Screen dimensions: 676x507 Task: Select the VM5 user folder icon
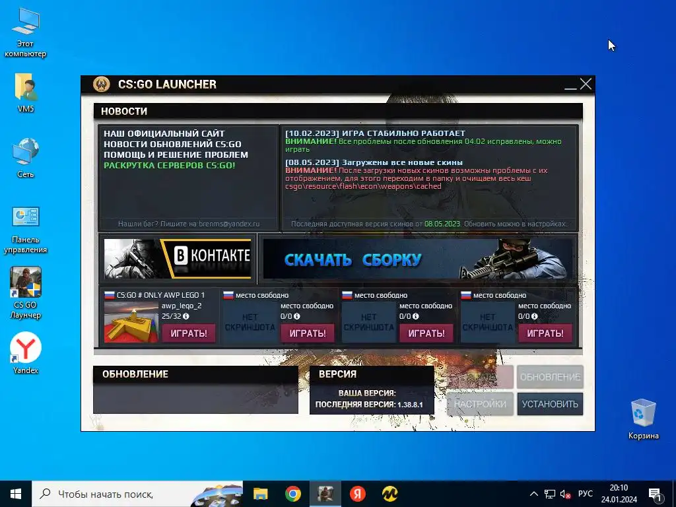[26, 92]
